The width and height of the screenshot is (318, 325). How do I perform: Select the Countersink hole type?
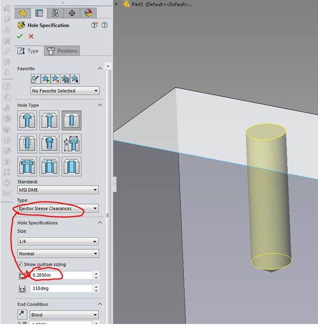49,121
